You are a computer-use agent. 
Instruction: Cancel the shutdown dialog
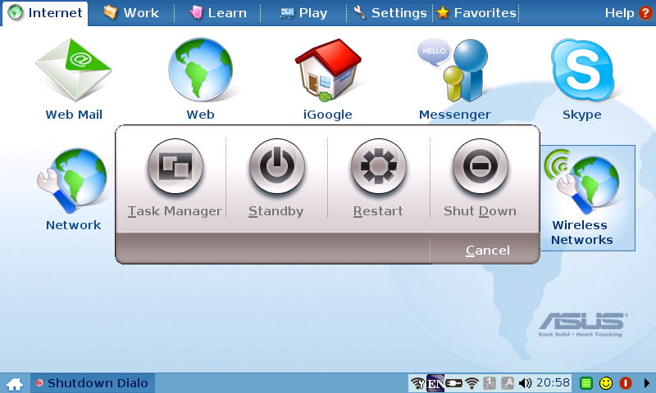[x=488, y=251]
